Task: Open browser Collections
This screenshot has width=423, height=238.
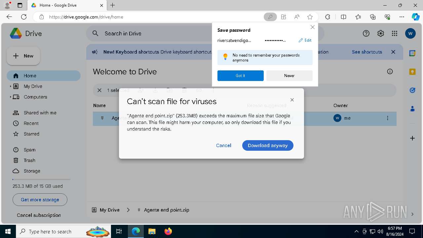Action: tap(373, 17)
